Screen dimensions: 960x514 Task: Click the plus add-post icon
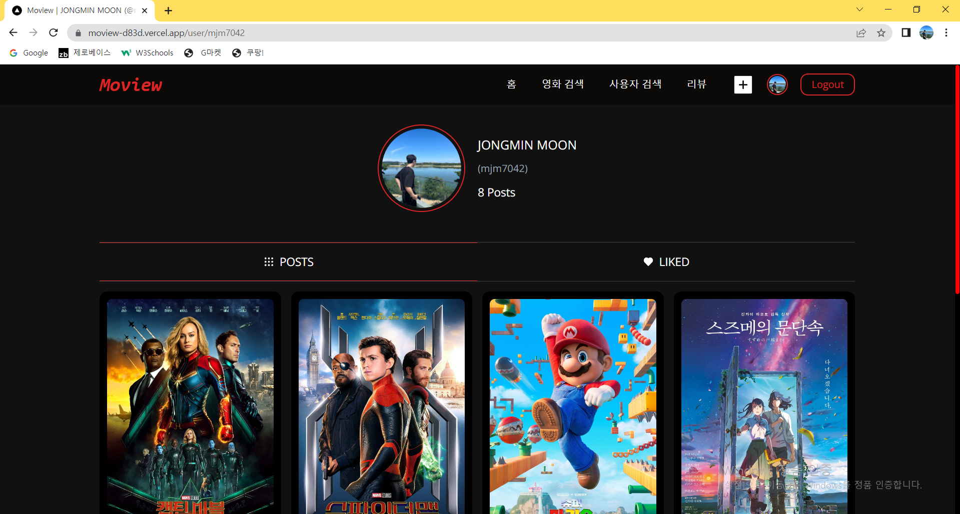coord(743,84)
